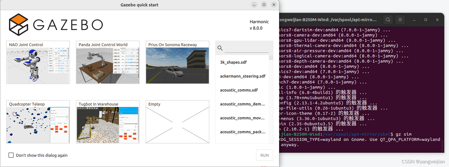Choose acoustic_comms.sdf from the list
Image resolution: width=449 pixels, height=167 pixels.
click(x=242, y=90)
